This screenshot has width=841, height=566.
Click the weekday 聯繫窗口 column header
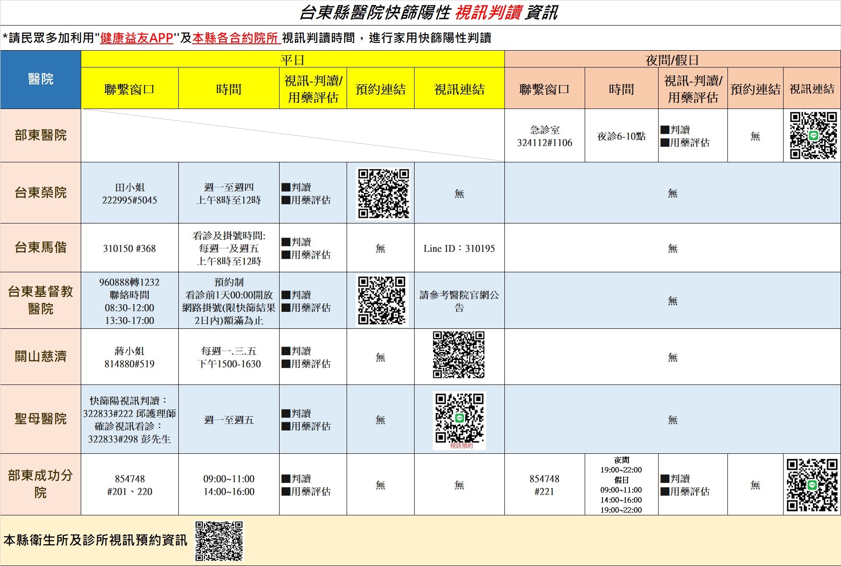click(x=130, y=89)
